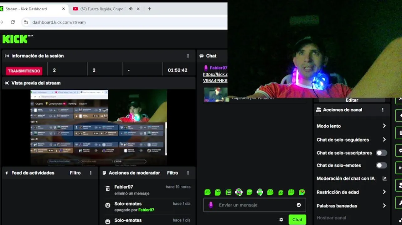Click the clipboard icon of Acciones de moderador
This screenshot has width=402, height=225.
point(104,173)
